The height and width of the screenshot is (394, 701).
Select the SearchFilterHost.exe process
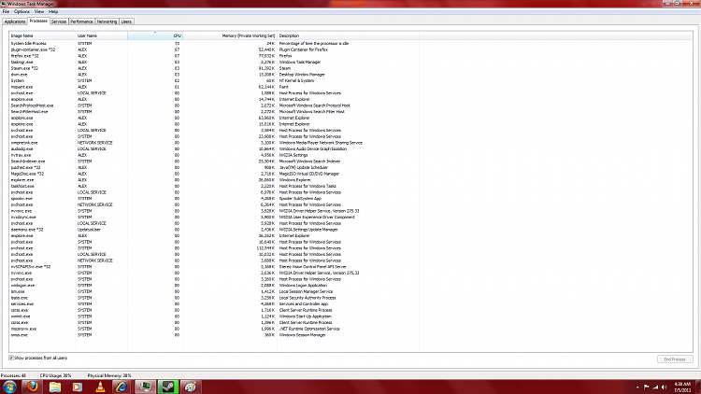(x=215, y=112)
